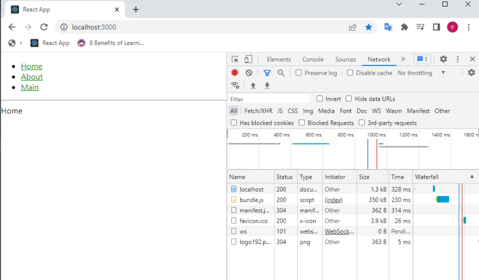This screenshot has height=280, width=479.
Task: Filter requests by CSS type
Action: click(x=293, y=111)
